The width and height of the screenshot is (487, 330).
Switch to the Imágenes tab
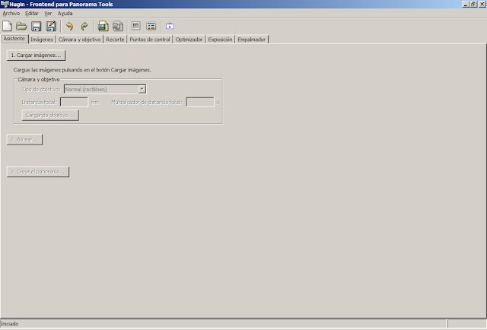[x=42, y=40]
